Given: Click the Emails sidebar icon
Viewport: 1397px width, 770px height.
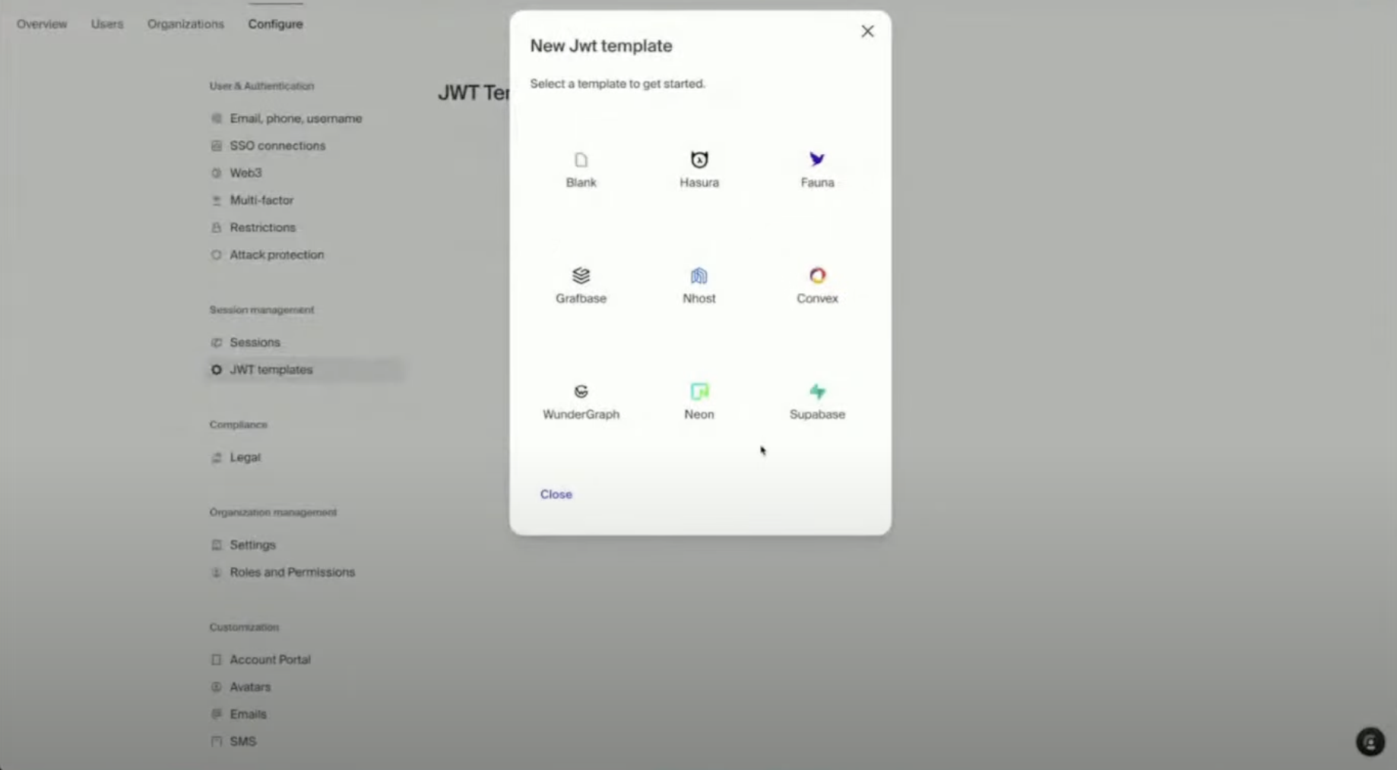Looking at the screenshot, I should (x=217, y=715).
